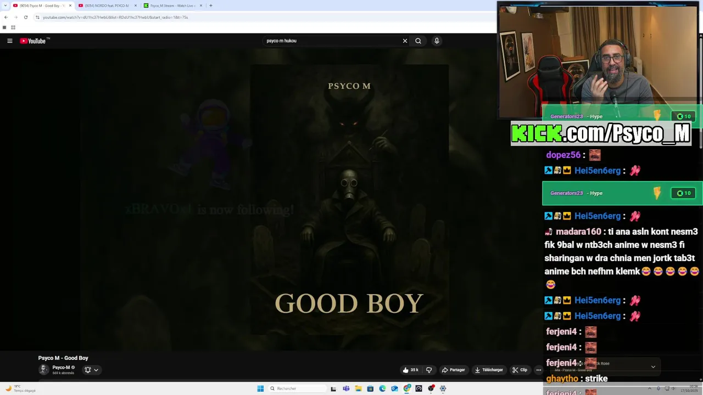
Task: Run the search with magnifier button
Action: tap(418, 41)
